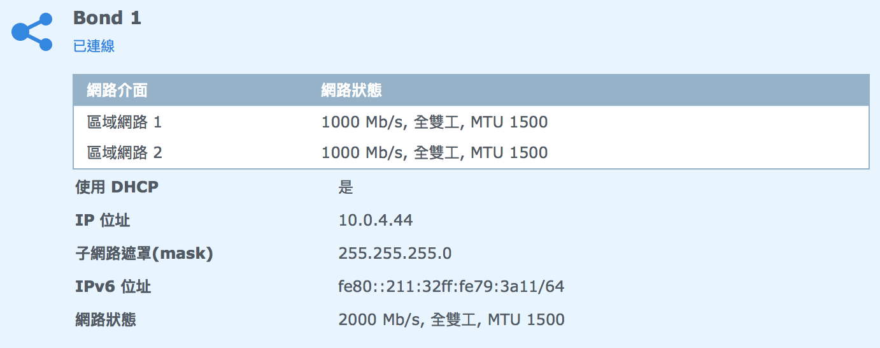Image resolution: width=880 pixels, height=348 pixels.
Task: Click the IP 位址 label
Action: 103,221
